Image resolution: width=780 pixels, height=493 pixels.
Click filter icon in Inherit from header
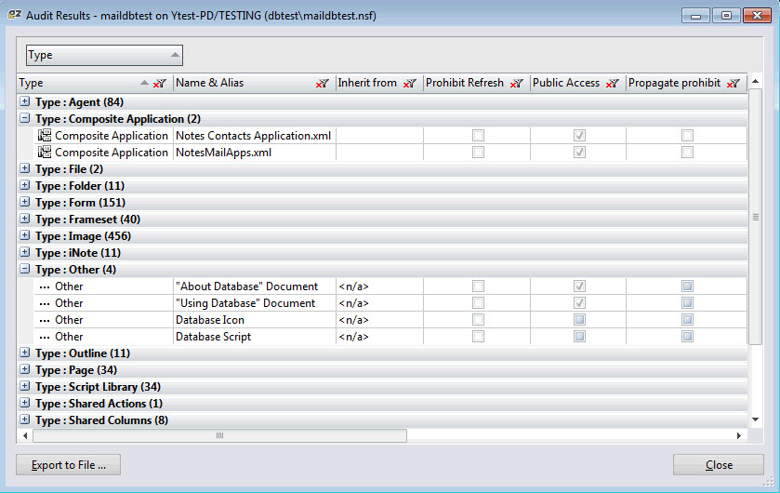click(410, 84)
